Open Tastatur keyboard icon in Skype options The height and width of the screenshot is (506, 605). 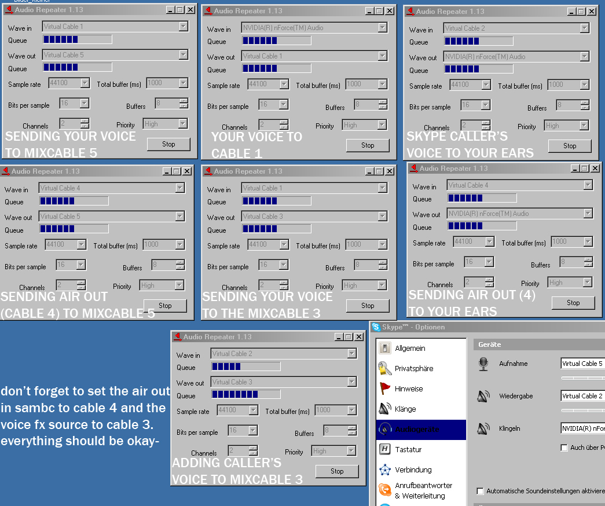pyautogui.click(x=384, y=449)
